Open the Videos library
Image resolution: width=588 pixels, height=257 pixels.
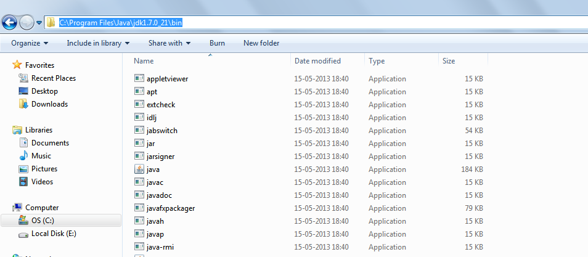[43, 182]
